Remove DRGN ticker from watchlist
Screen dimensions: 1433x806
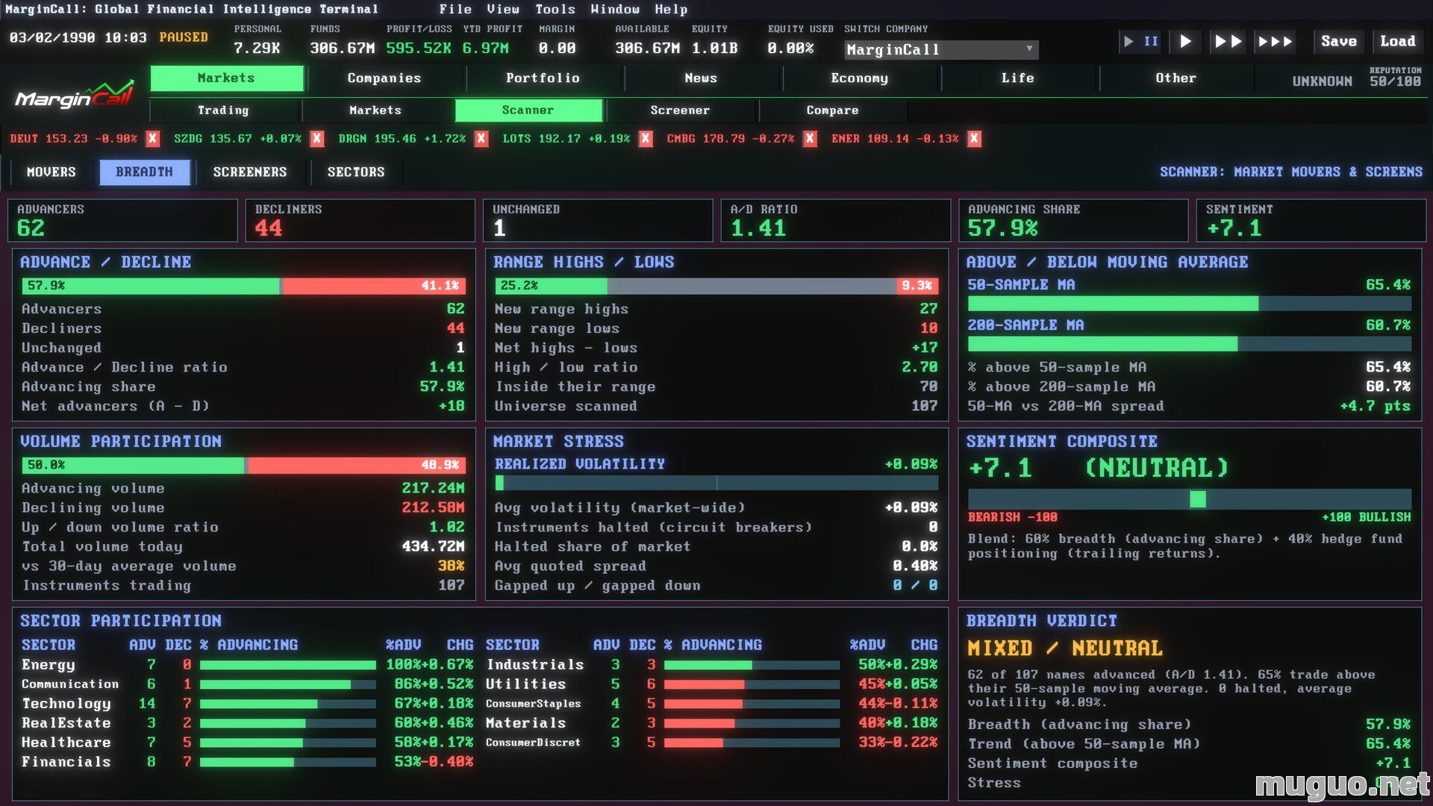click(x=481, y=139)
